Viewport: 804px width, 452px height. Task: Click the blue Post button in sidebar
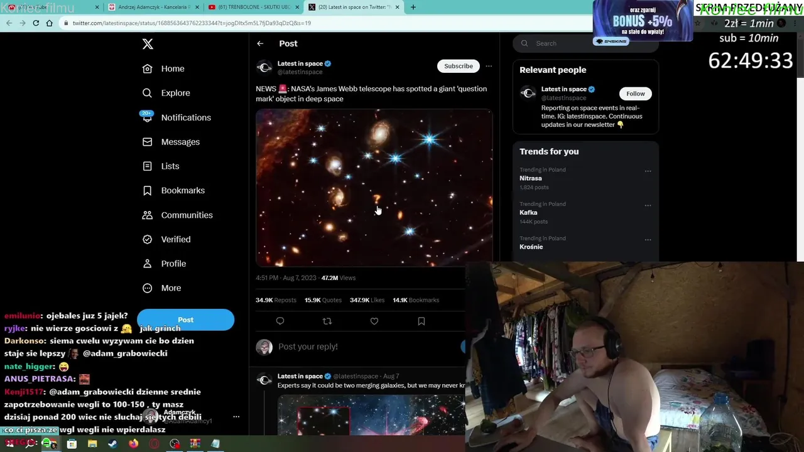tap(185, 320)
